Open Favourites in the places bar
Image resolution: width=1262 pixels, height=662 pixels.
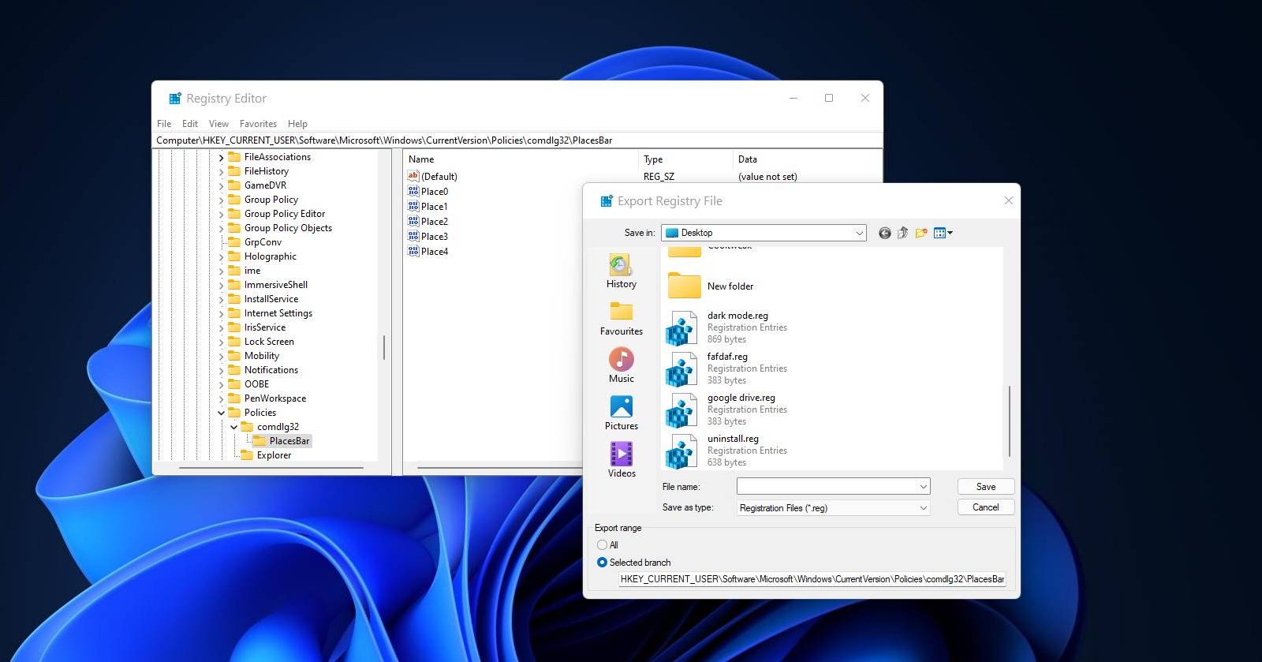pos(621,318)
